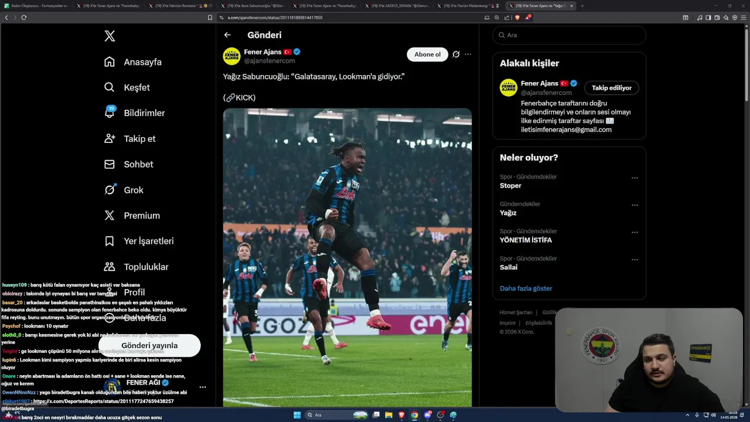Open Discord from the taskbar
The height and width of the screenshot is (422, 750).
[428, 415]
